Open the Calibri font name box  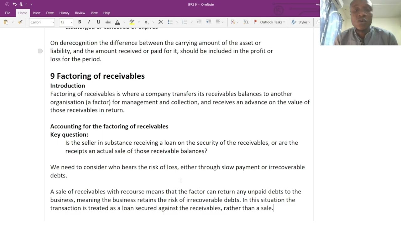click(x=42, y=22)
